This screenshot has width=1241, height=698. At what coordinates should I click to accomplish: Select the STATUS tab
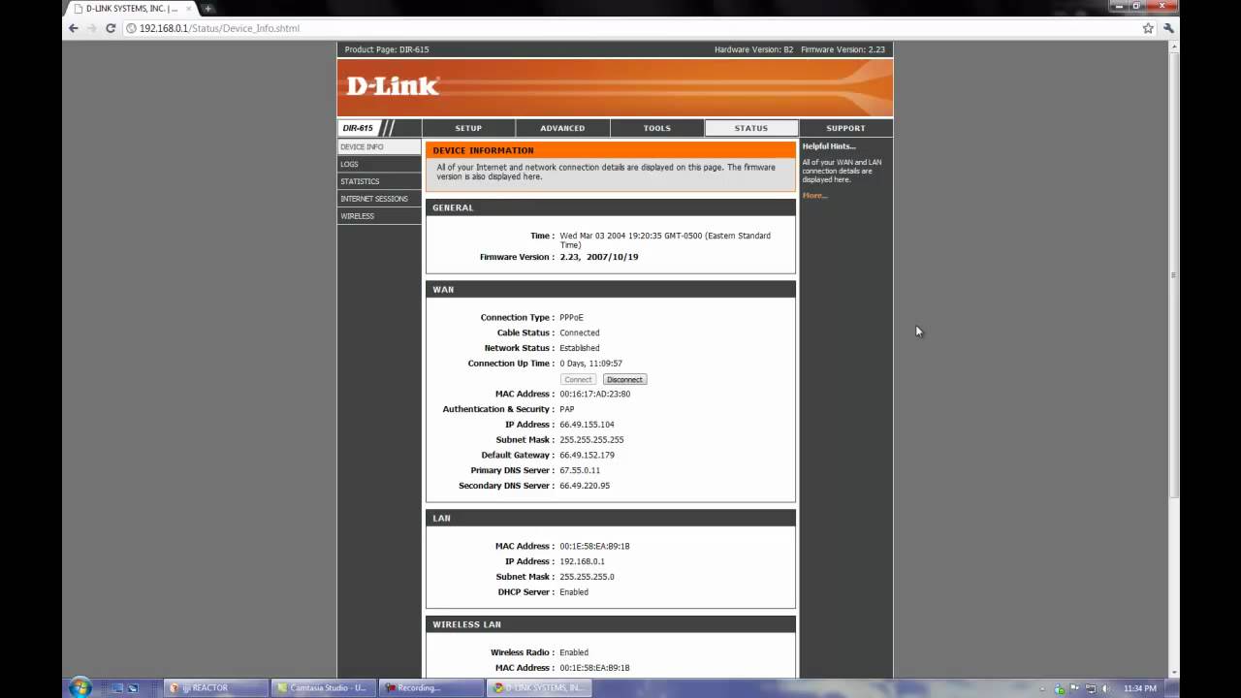click(x=751, y=128)
